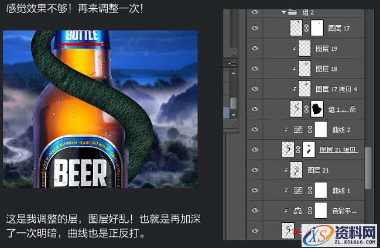Click the folder icon of group 组 2
The height and width of the screenshot is (248, 380).
[x=292, y=12]
